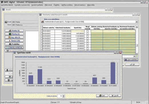Image resolution: width=149 pixels, height=104 pixels.
Task: Click the Areál field icon
Action: (6, 22)
